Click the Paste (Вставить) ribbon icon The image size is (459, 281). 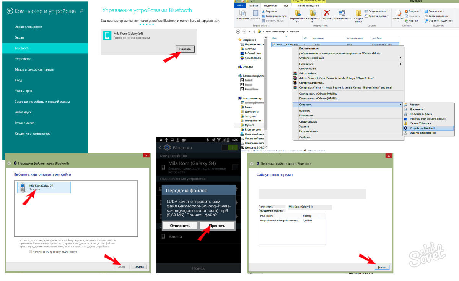point(256,13)
